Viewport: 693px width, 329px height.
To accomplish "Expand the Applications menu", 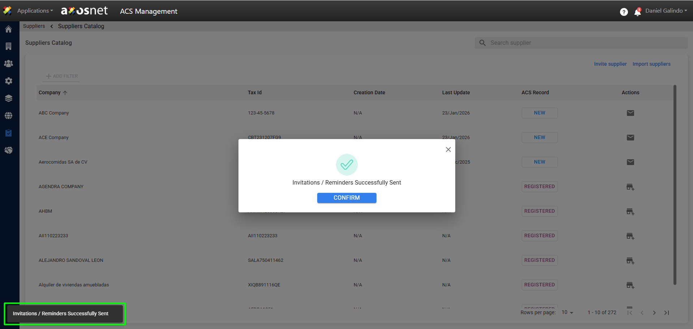I will pos(35,11).
